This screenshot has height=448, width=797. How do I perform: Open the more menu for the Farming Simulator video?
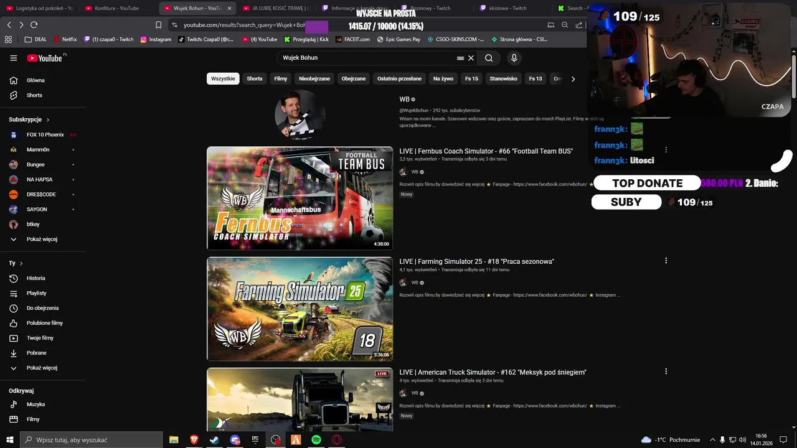(x=666, y=261)
